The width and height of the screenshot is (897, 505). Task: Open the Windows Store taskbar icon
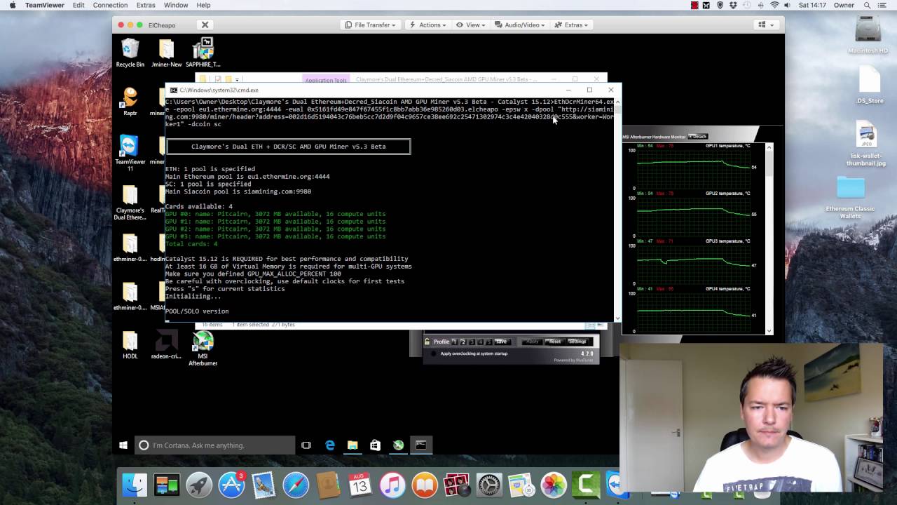(x=375, y=445)
